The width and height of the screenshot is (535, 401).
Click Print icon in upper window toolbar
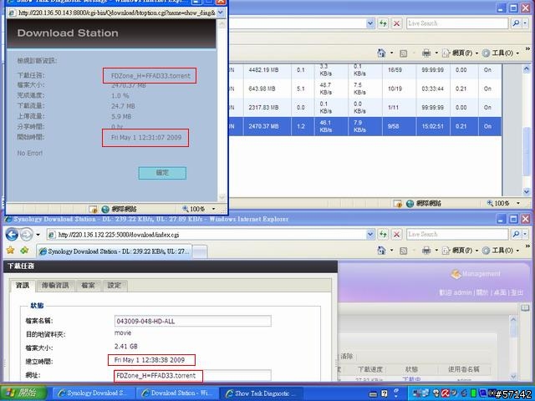426,53
